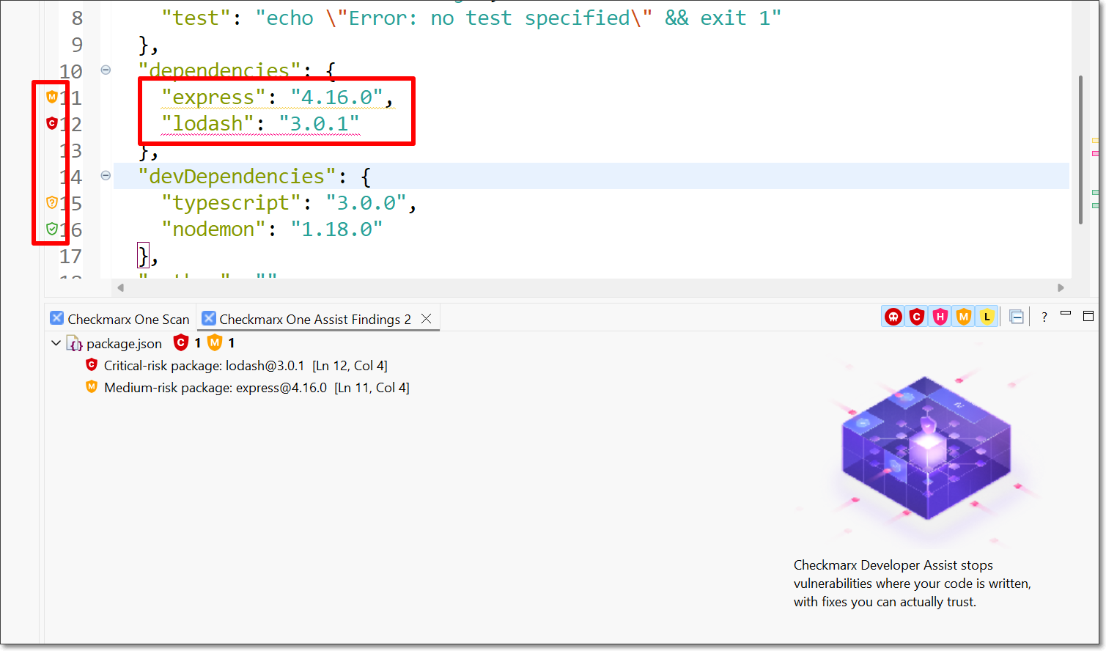Click the "nodemon" devDependency key

pyautogui.click(x=213, y=229)
